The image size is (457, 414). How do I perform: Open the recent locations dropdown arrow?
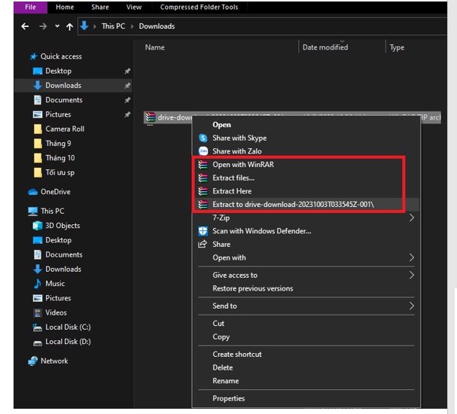click(56, 26)
